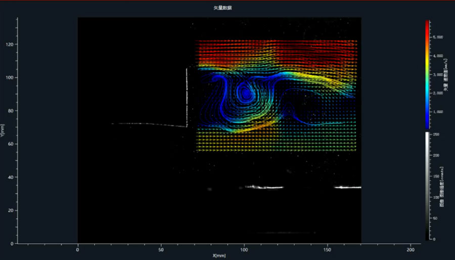This screenshot has height=260, width=455.
Task: Select the X[mm] axis label
Action: [219, 256]
